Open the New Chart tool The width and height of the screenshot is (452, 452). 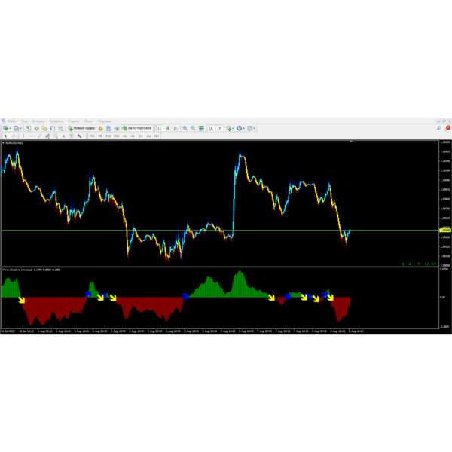5,128
